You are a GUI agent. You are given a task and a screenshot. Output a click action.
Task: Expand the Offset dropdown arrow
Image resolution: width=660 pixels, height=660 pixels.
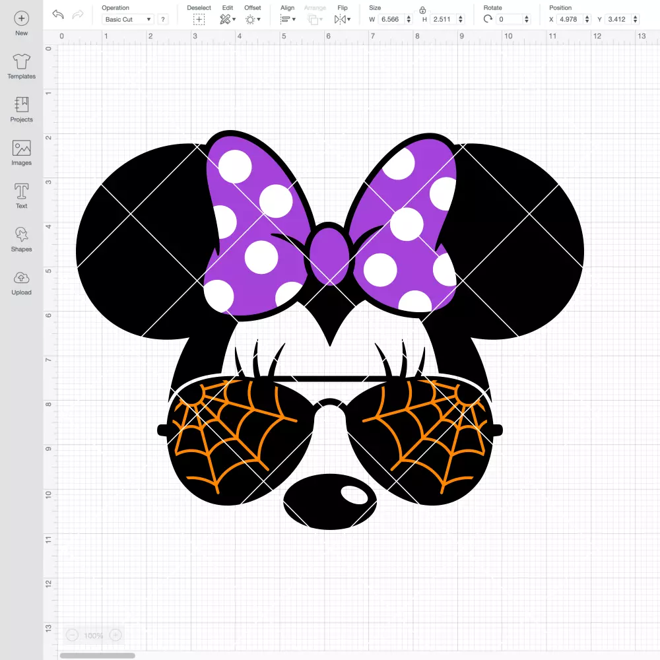(x=259, y=19)
